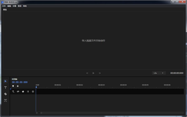Open the 1.0x playback speed dropdown
The width and height of the screenshot is (187, 117).
click(159, 73)
